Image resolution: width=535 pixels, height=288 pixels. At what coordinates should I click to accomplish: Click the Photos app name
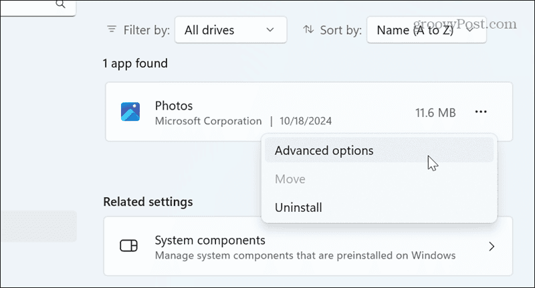point(173,106)
